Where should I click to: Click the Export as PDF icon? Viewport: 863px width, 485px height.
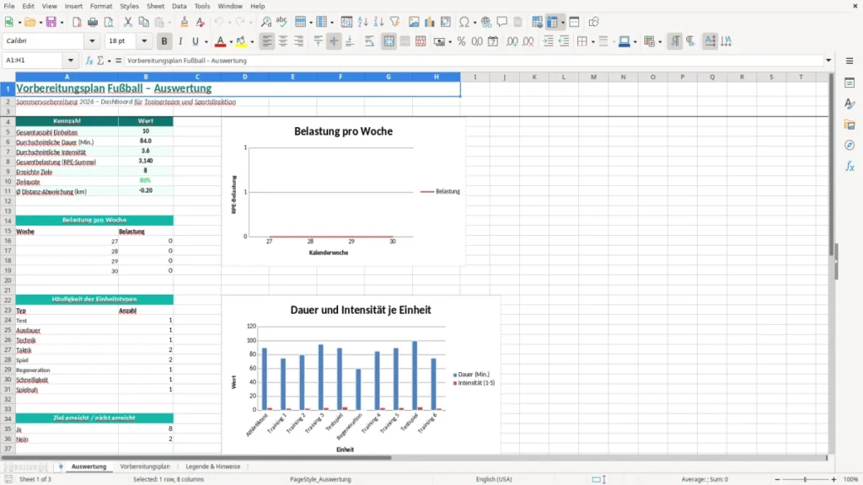pyautogui.click(x=77, y=22)
